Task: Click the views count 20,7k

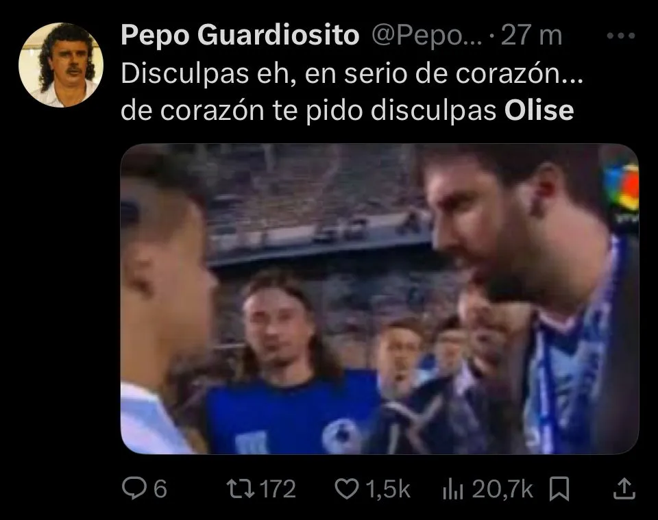Action: tap(502, 489)
